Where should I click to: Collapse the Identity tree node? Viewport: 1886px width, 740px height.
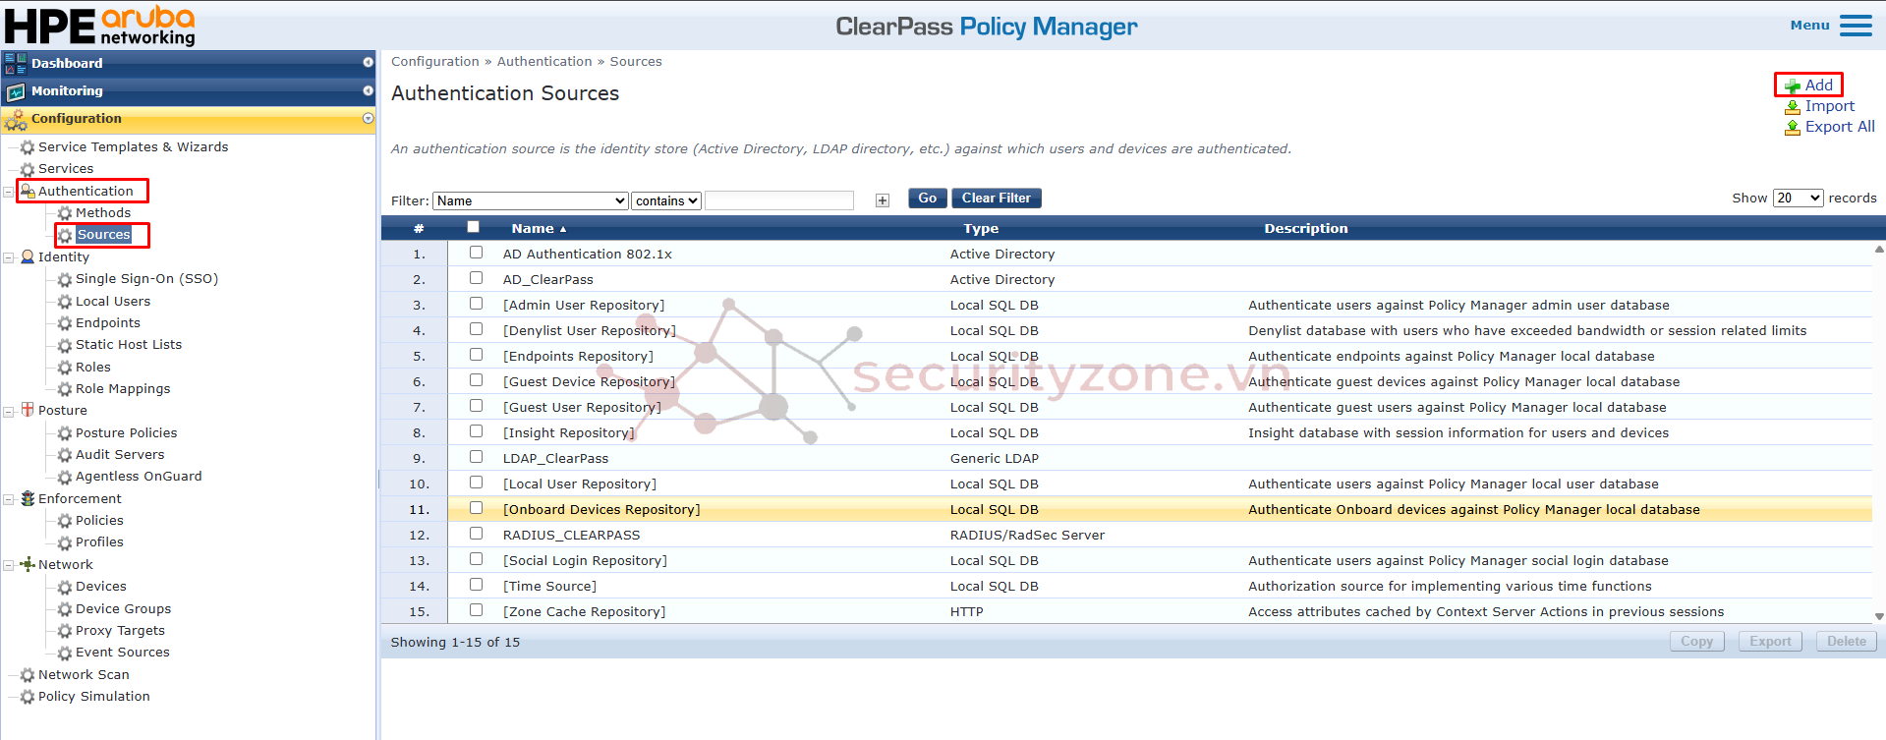(x=9, y=257)
